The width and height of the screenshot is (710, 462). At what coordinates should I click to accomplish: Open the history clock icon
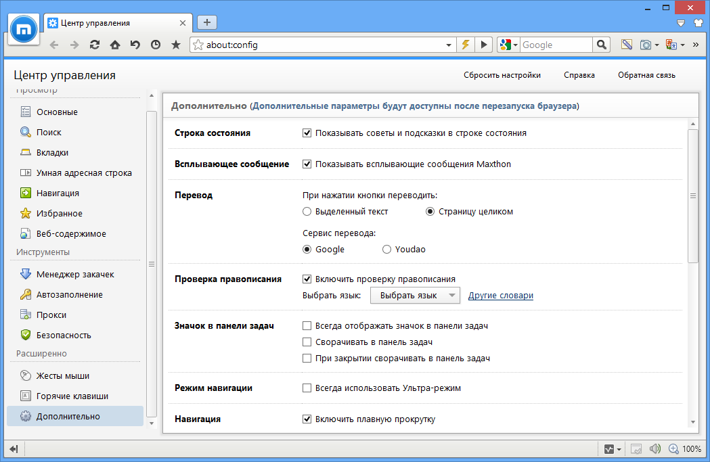[156, 45]
